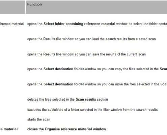The width and height of the screenshot is (167, 135).
Task: Select the truncated 'ference material' cell in left column
Action: point(12,24)
